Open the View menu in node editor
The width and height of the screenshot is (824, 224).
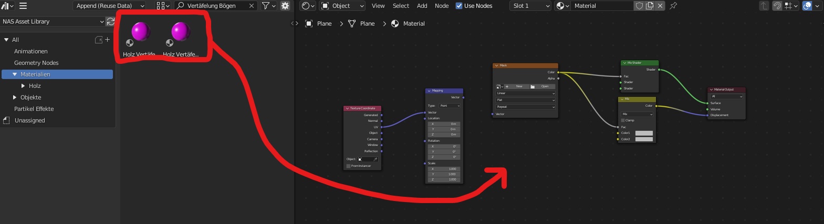378,6
